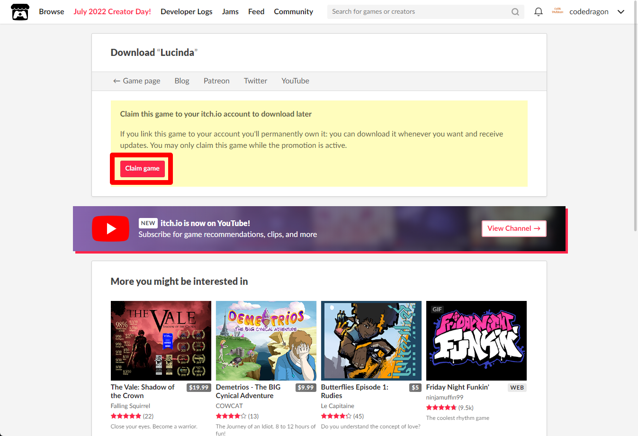Click Demetrios star rating
Screen dimensions: 638x436
point(231,416)
